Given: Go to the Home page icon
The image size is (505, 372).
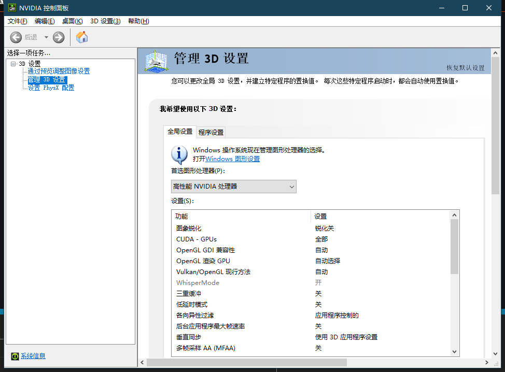Looking at the screenshot, I should (x=82, y=37).
